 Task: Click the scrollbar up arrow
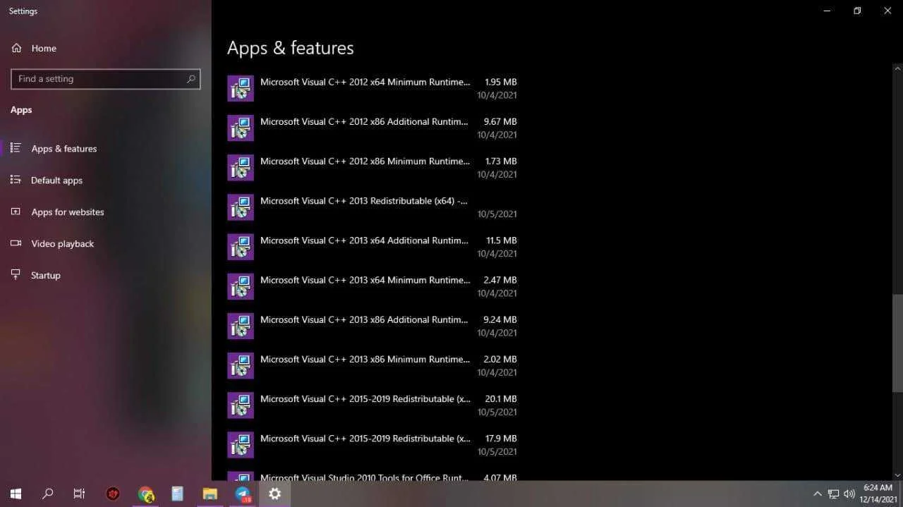click(897, 68)
